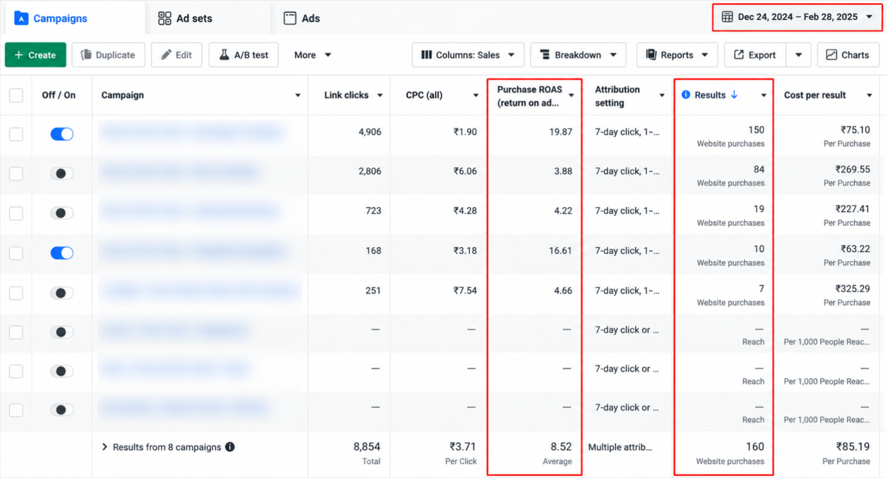
Task: Click the info icon after 8 campaigns
Action: click(230, 447)
